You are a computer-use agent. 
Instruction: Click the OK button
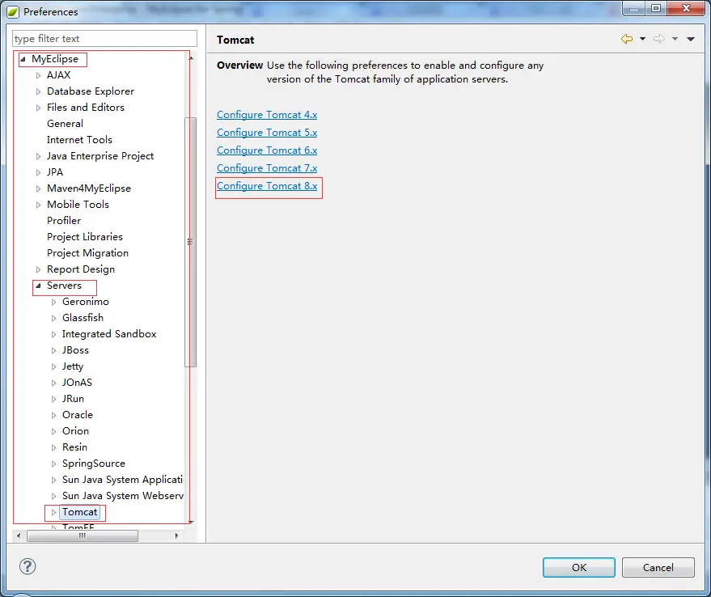coord(579,568)
